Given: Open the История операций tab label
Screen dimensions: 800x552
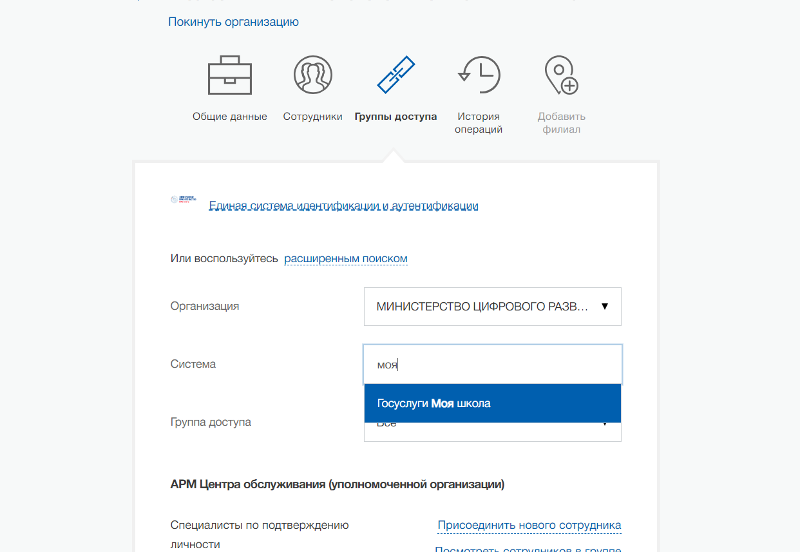Looking at the screenshot, I should click(479, 123).
